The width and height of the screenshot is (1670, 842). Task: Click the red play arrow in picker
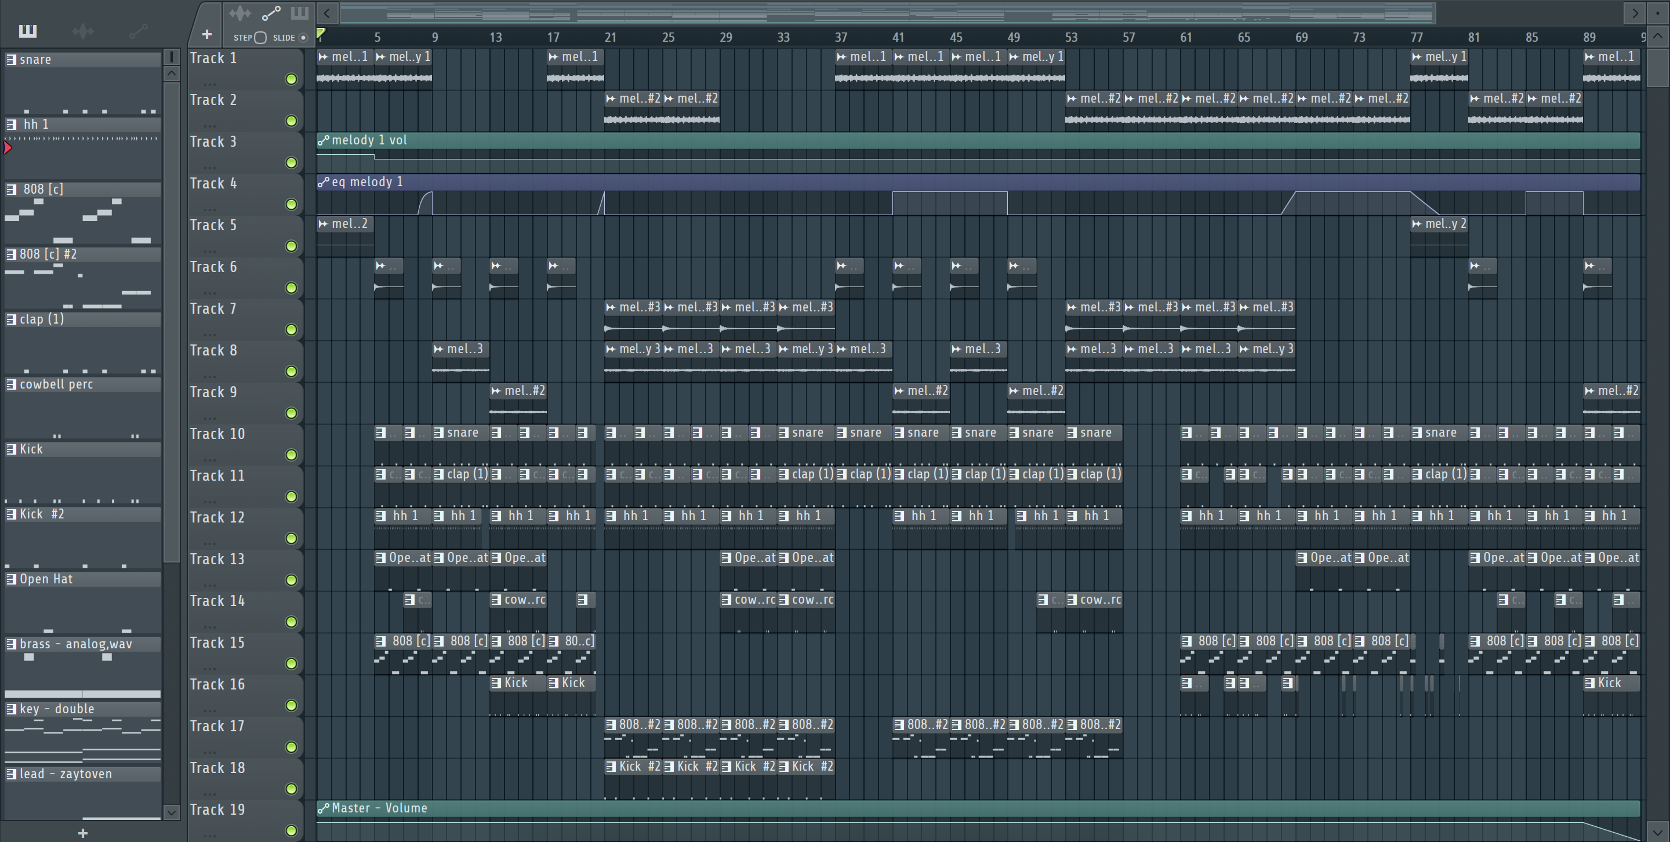[x=8, y=148]
